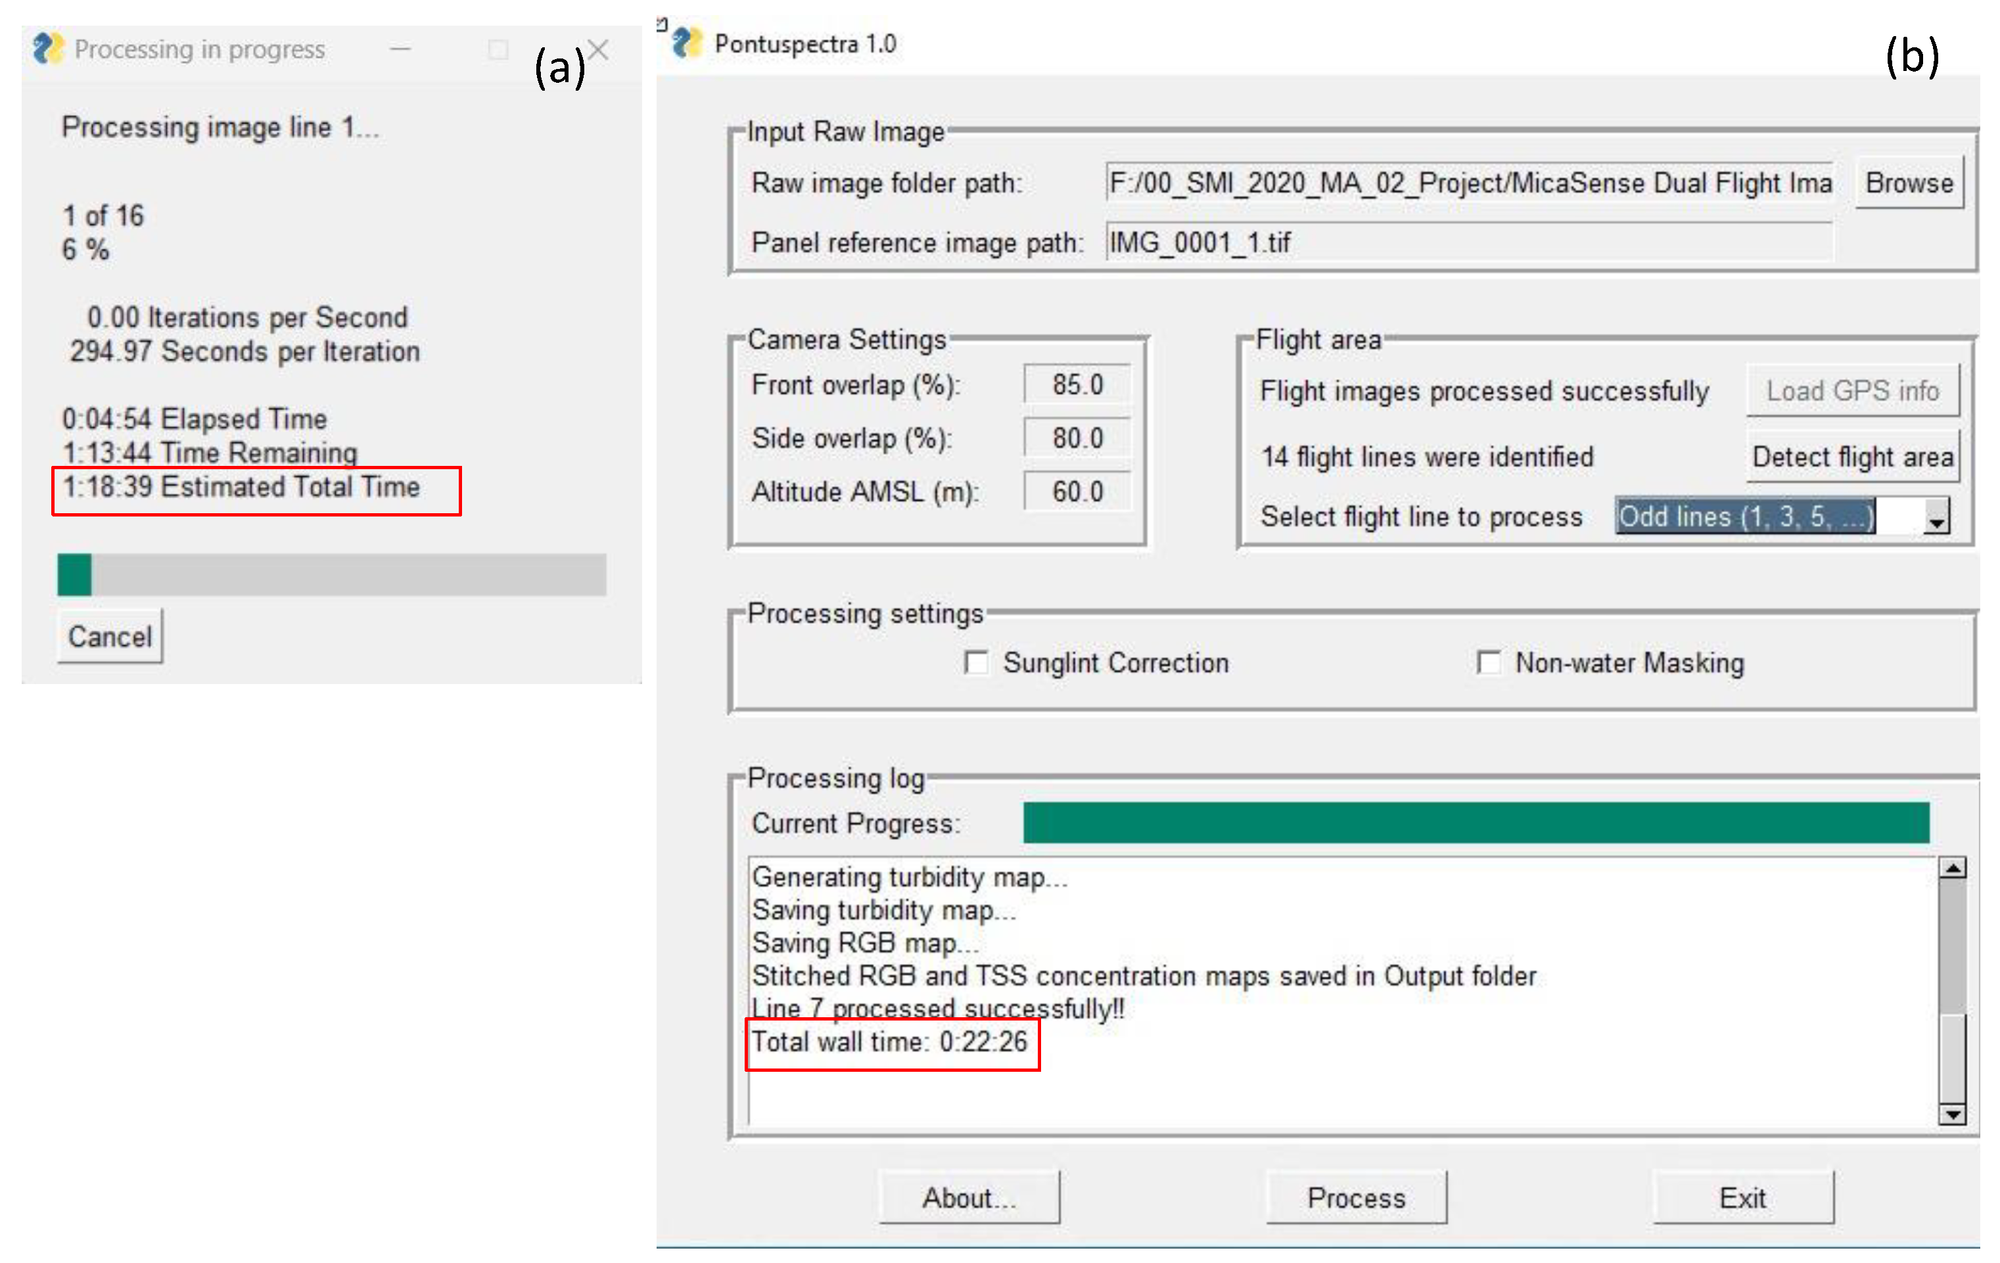Click the Python icon in Pontuspectra title bar
Viewport: 2000px width, 1263px height.
(687, 43)
